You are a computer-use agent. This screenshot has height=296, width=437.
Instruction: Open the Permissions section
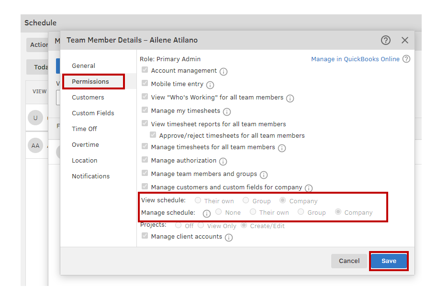(90, 82)
